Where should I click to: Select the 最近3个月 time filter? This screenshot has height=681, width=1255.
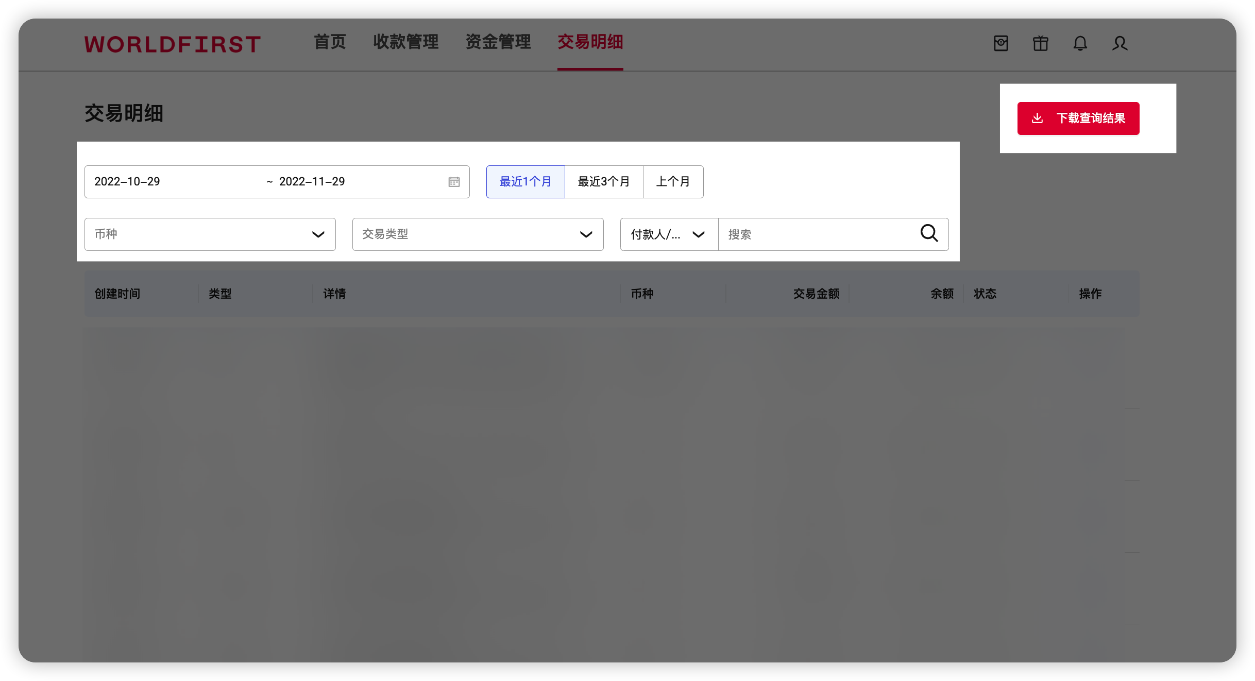pyautogui.click(x=604, y=181)
